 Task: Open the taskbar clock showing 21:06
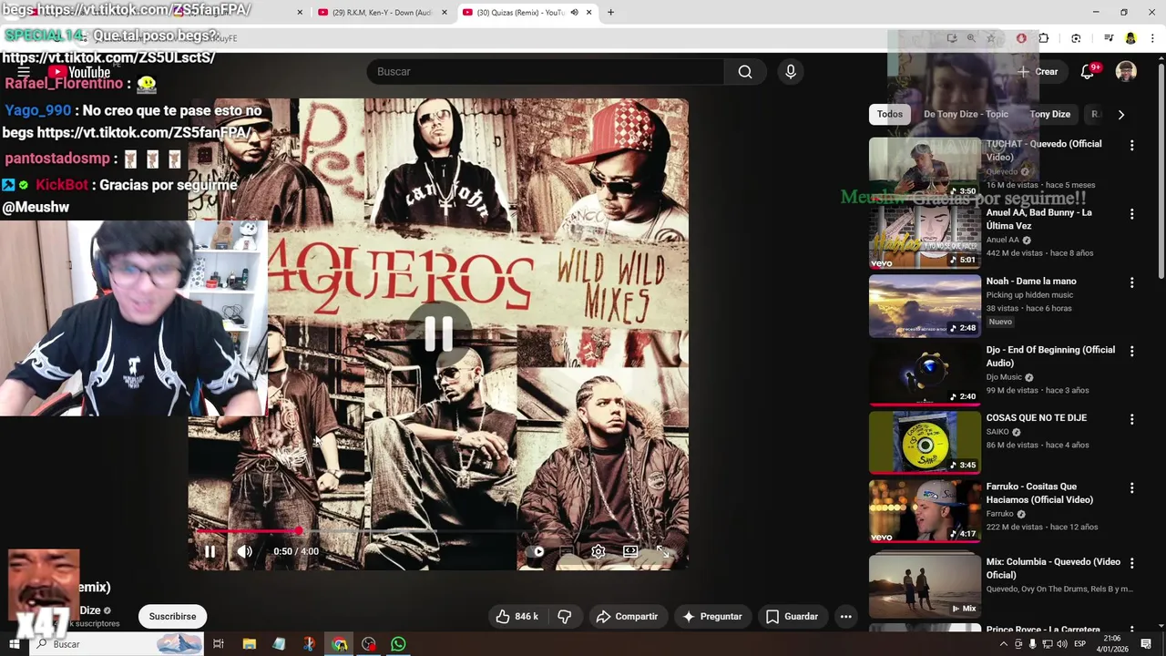(x=1112, y=644)
